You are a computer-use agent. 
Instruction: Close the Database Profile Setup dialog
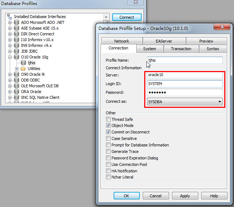[x=222, y=27]
